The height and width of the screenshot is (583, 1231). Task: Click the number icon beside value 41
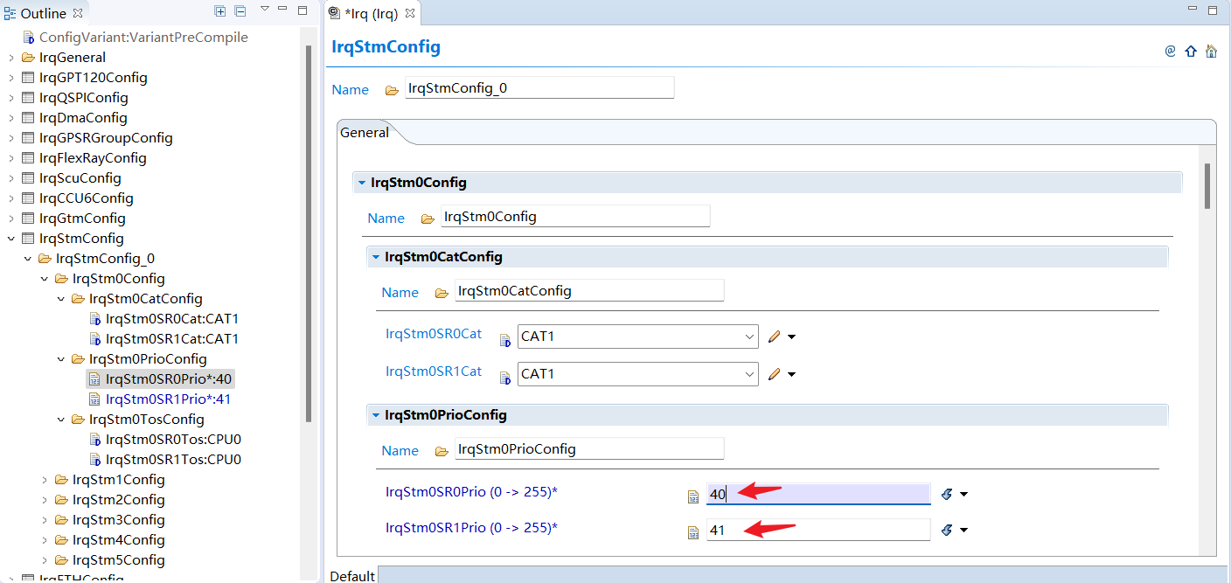coord(693,532)
